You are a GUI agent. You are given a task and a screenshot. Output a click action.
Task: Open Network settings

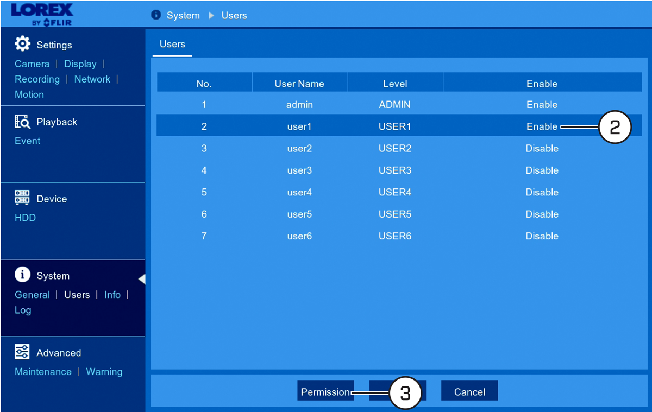pos(92,79)
